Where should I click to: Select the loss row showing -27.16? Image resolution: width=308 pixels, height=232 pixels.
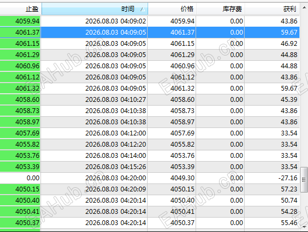coord(150,178)
